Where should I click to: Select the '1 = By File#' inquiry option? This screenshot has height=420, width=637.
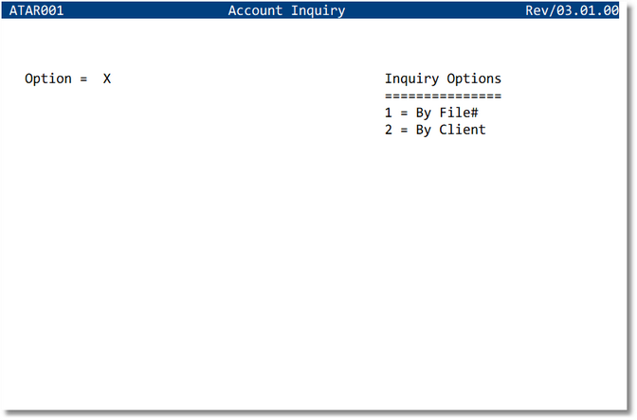coord(431,113)
